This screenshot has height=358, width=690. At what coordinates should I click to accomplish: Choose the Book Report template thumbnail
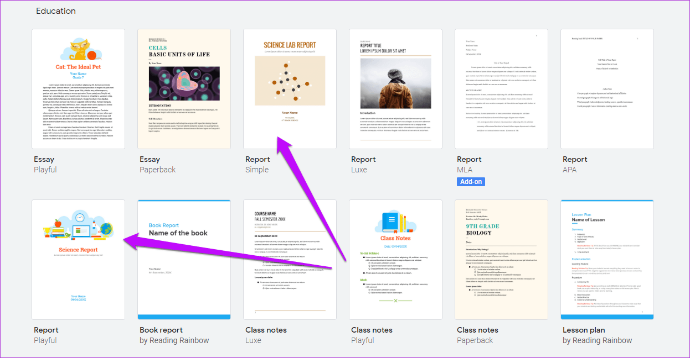tap(184, 260)
